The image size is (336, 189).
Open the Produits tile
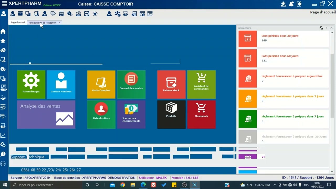[171, 114]
